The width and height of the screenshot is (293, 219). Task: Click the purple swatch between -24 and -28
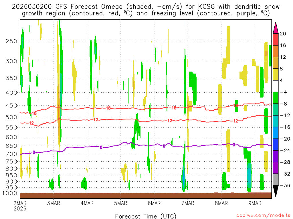(276, 156)
